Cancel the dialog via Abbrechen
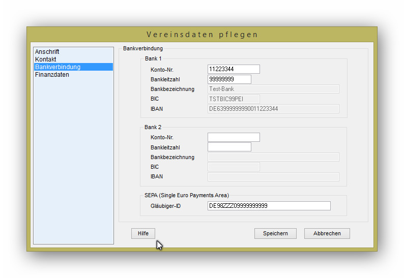404x278 pixels. coord(327,233)
